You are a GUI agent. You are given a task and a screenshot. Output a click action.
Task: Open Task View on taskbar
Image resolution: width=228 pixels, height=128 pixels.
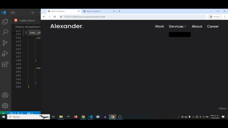[x=53, y=117]
